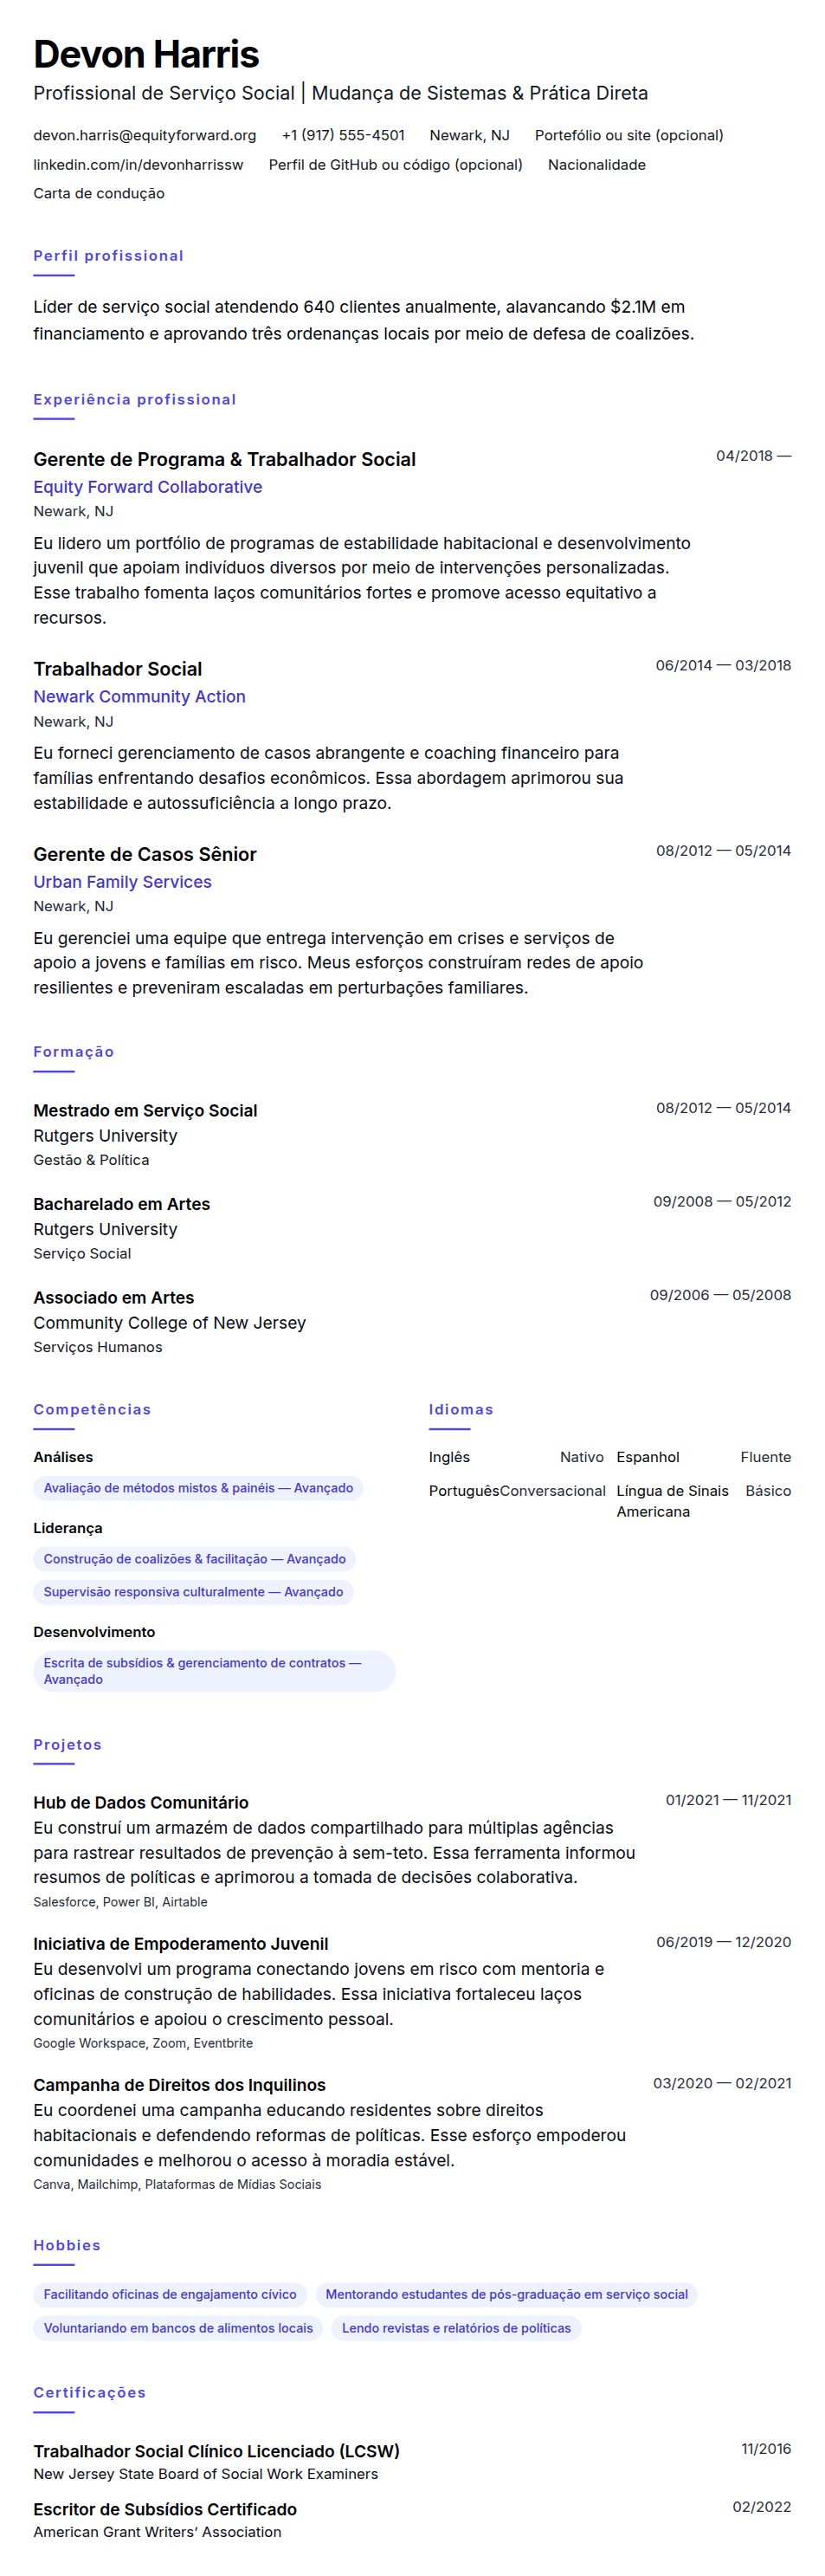Click certification date 11/2016

coord(766,2449)
